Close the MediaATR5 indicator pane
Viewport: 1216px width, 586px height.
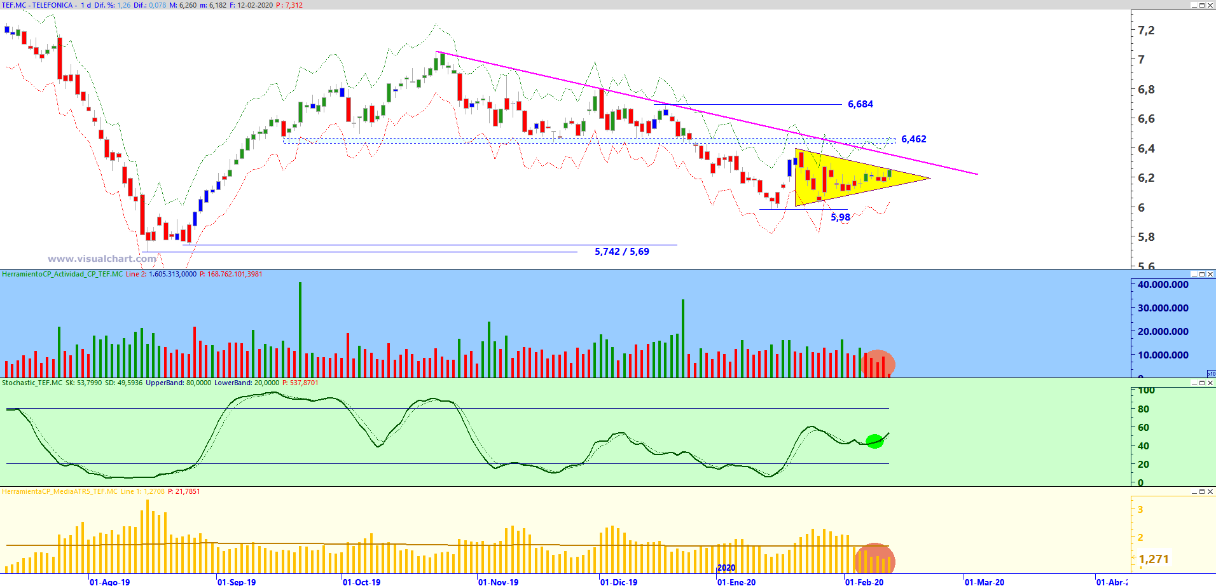(x=1210, y=491)
